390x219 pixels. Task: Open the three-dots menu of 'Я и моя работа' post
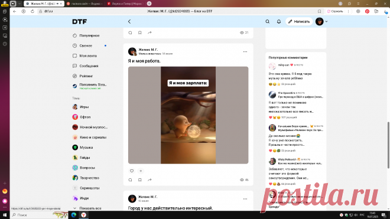pyautogui.click(x=245, y=52)
